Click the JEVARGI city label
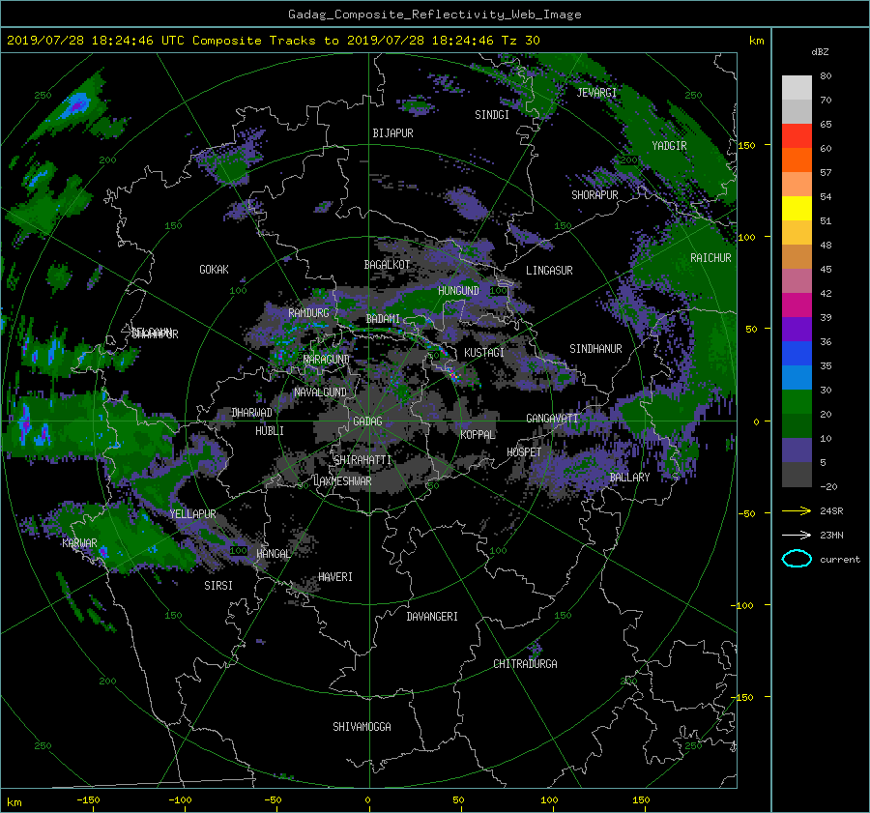The height and width of the screenshot is (813, 870). pos(596,93)
